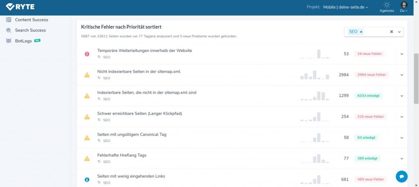Screen dimensions: 419x187
Task: Clear all filters in the tag selector
Action: click(392, 32)
